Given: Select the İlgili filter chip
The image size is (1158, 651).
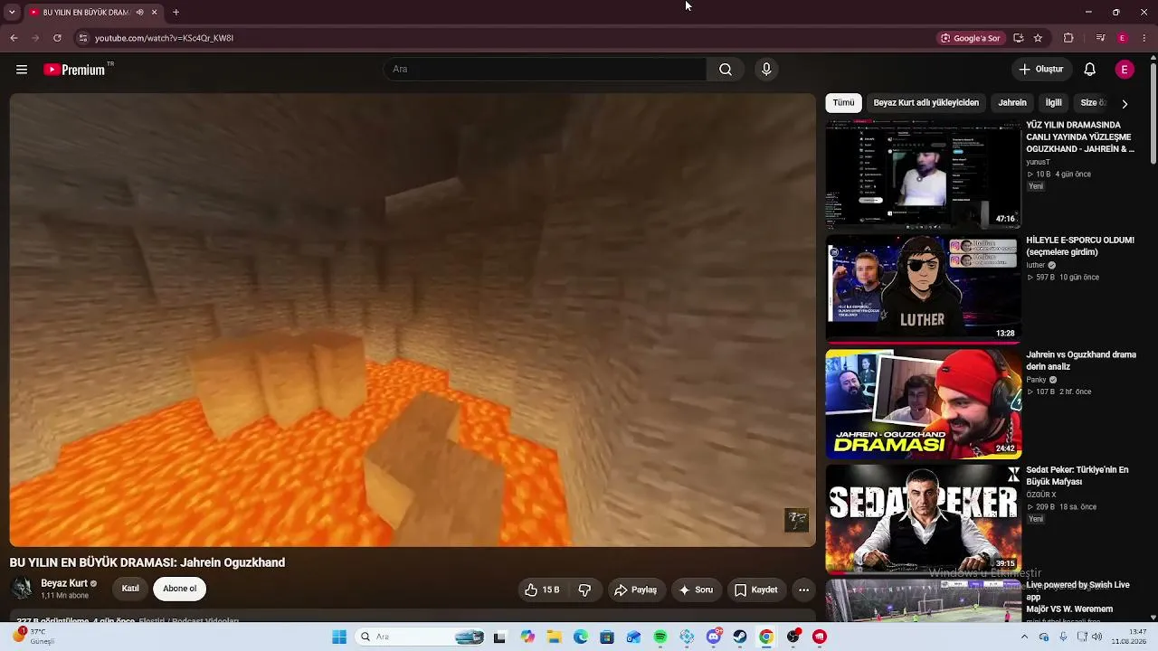Looking at the screenshot, I should tap(1054, 103).
